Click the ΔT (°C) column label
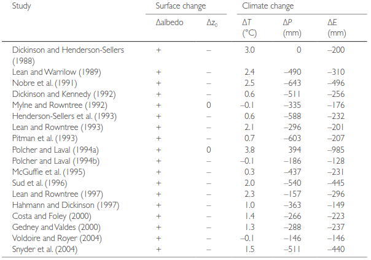 [x=249, y=28]
